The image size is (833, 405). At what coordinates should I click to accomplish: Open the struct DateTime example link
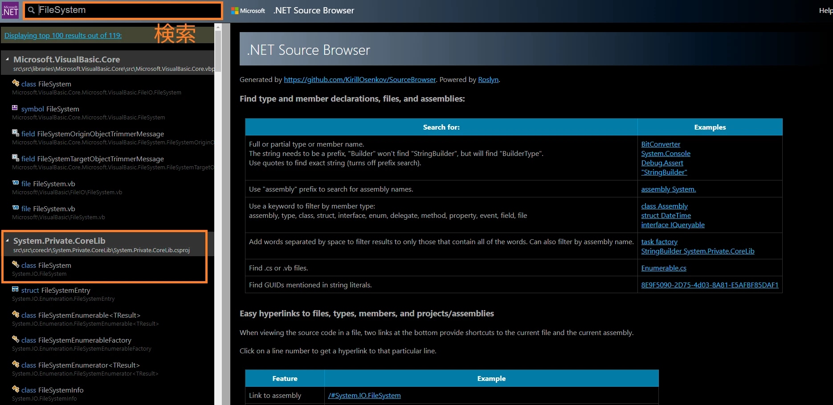click(x=666, y=215)
